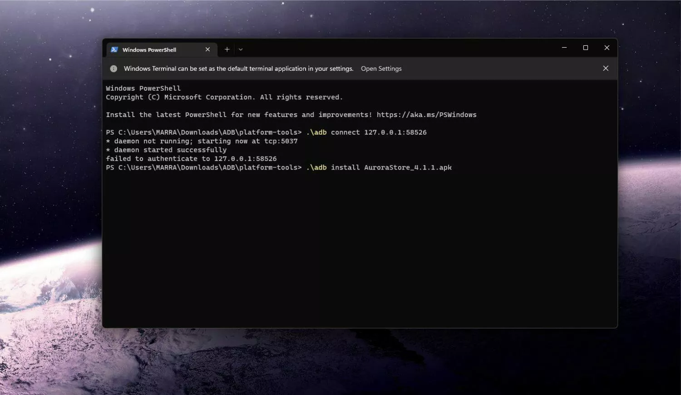The image size is (681, 395).
Task: Click the 'Copyright (C) Microsoft Corporation' line
Action: click(x=224, y=97)
